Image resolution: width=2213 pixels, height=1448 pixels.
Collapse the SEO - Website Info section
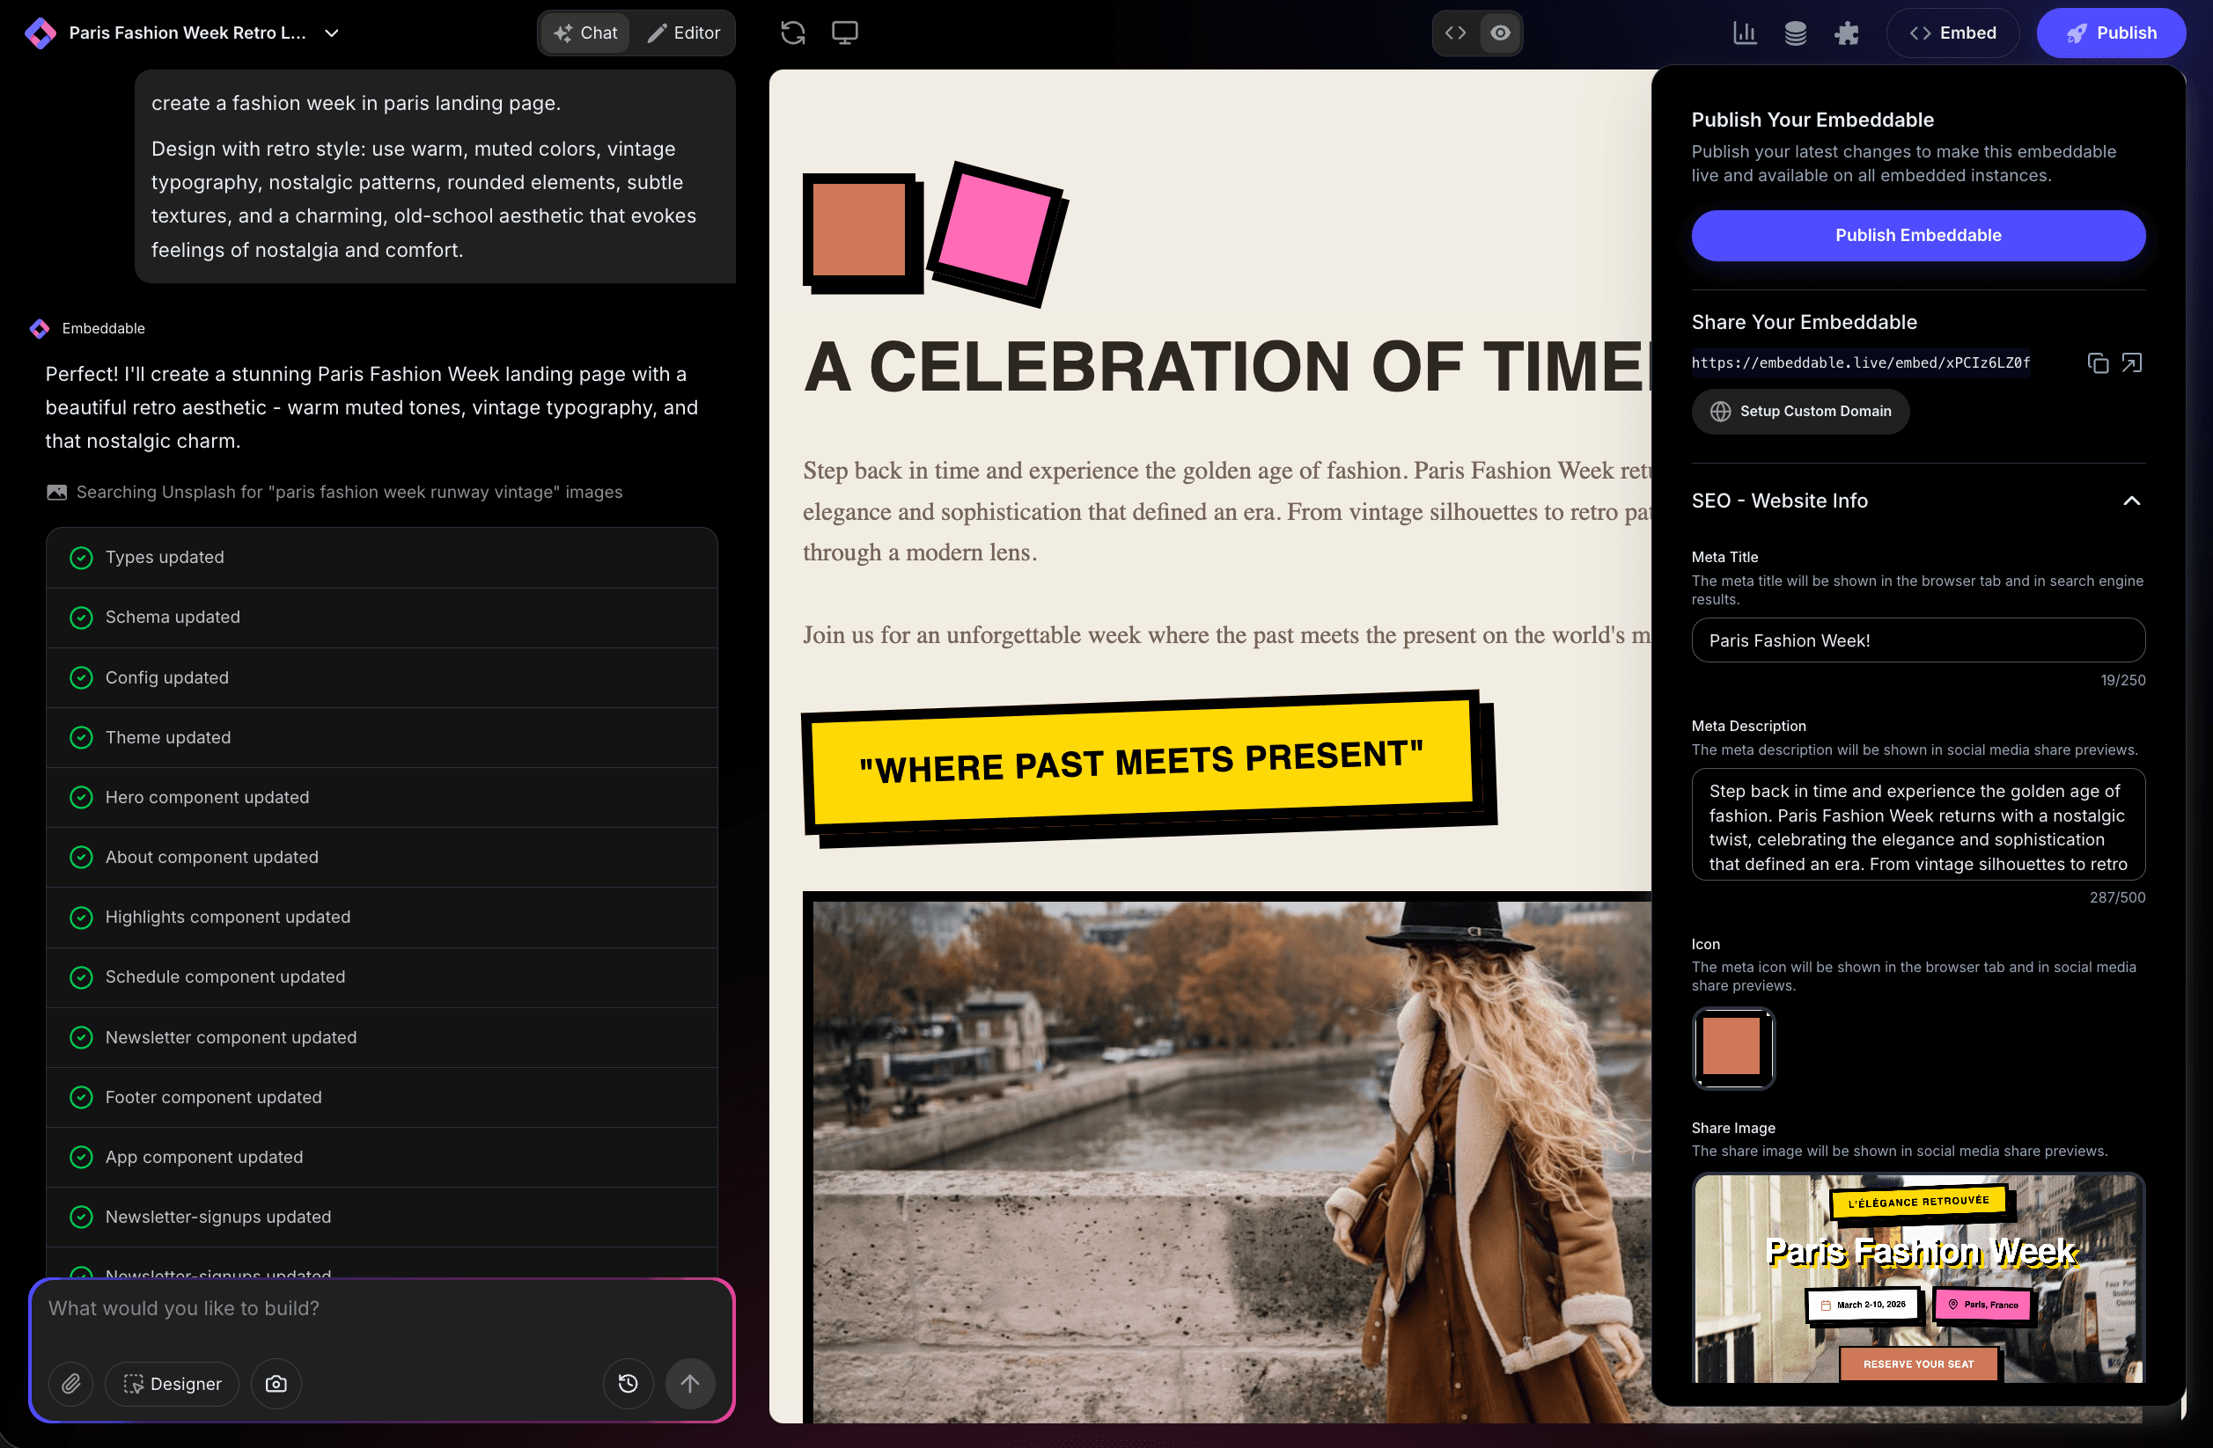pos(2131,501)
